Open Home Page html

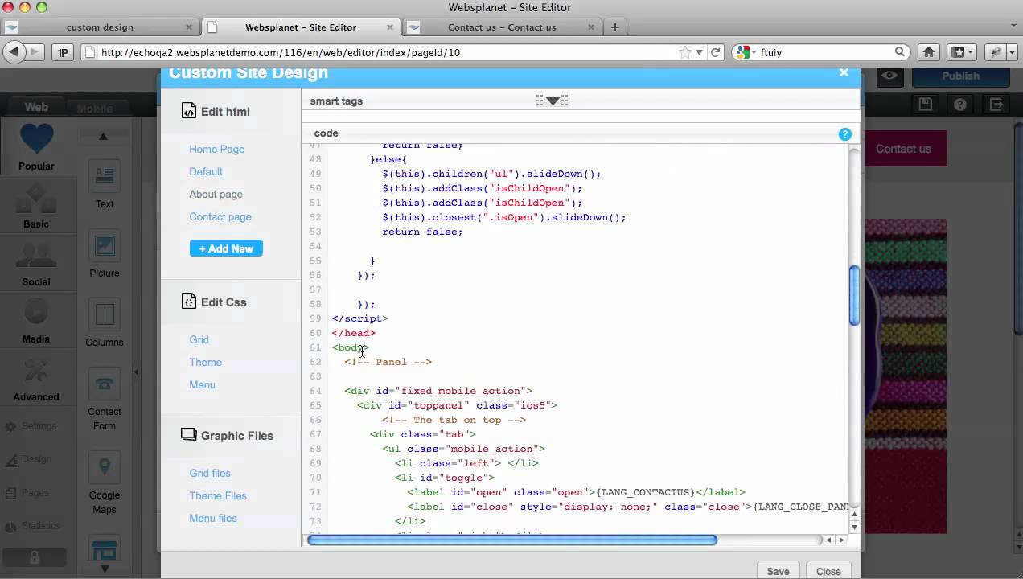(217, 149)
